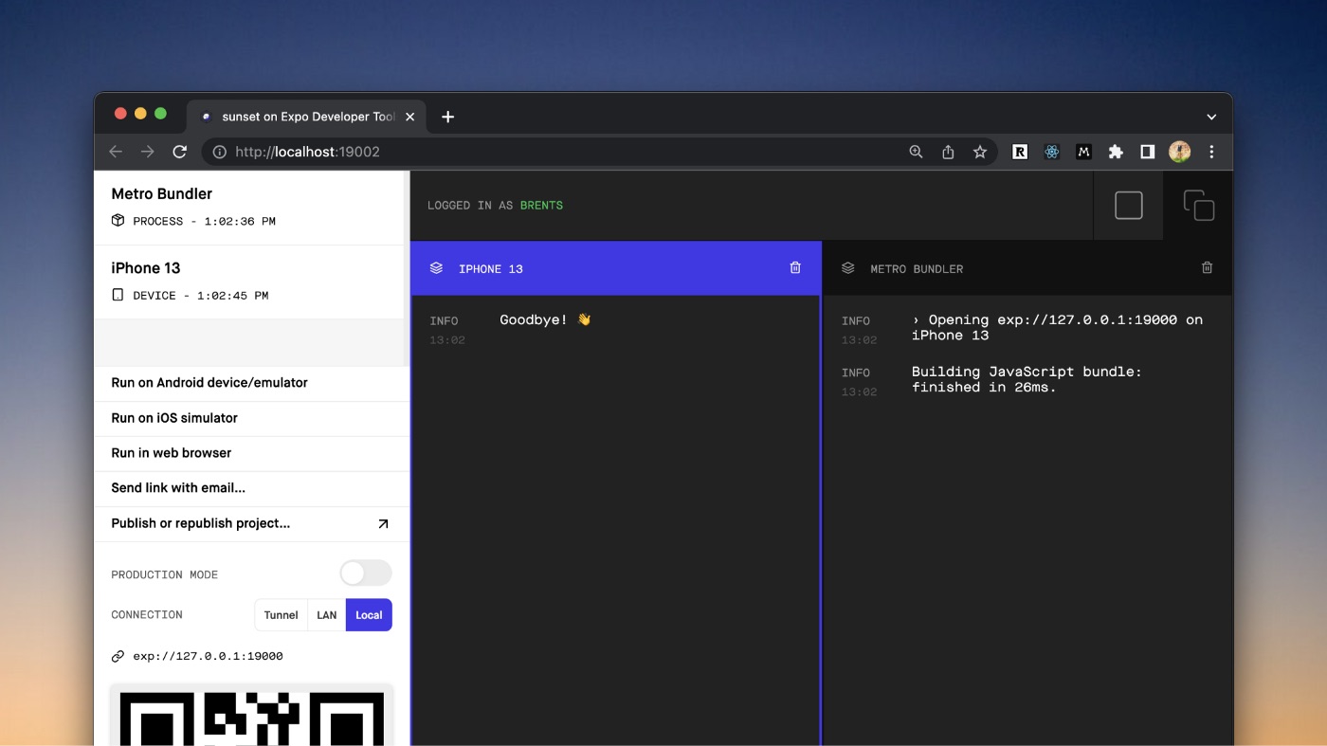Run on Android device/emulator
The image size is (1327, 746).
tap(252, 383)
